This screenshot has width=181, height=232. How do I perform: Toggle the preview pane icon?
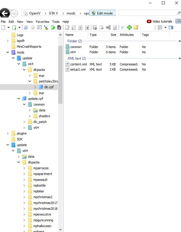tap(171, 27)
